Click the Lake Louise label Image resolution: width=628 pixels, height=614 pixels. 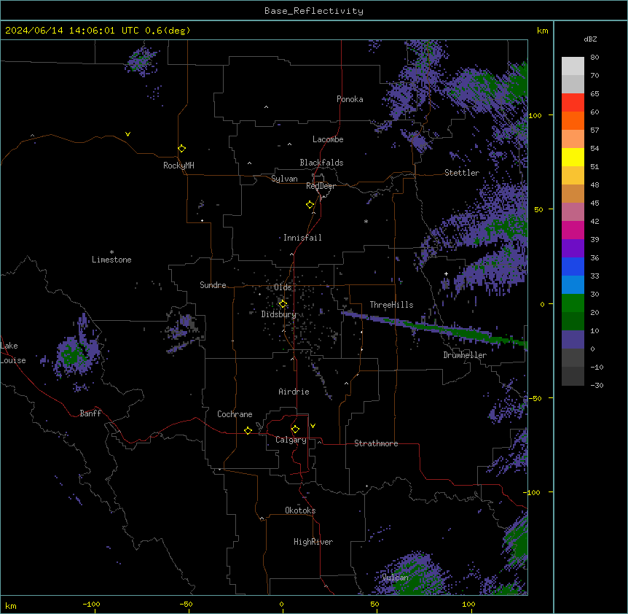(12, 353)
